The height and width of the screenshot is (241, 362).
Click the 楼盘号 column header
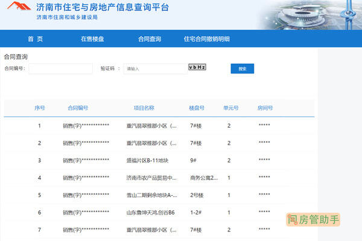pos(197,108)
